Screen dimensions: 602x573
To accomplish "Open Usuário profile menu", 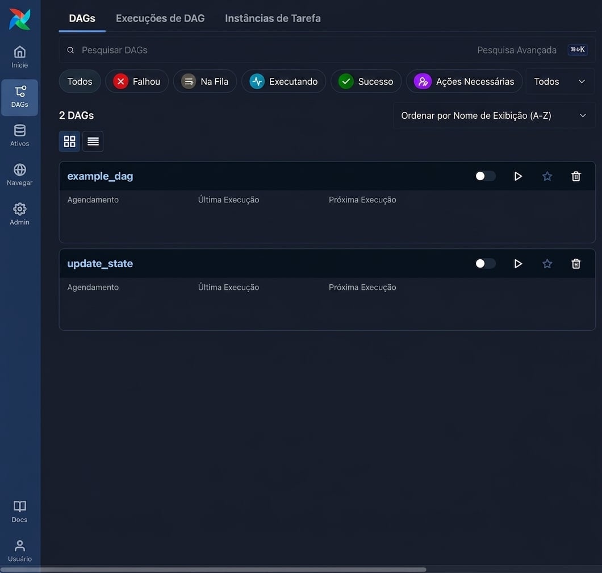I will (x=19, y=551).
